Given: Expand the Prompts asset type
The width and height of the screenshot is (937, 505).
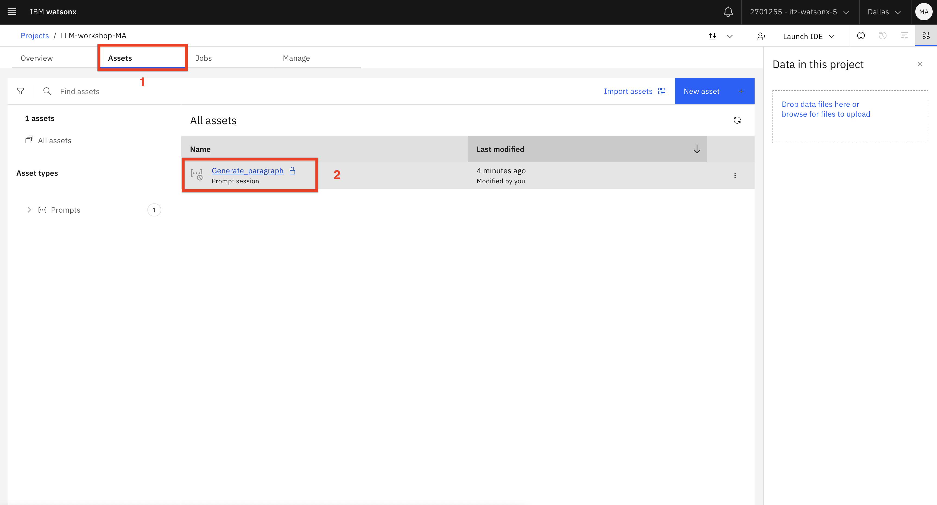Looking at the screenshot, I should (29, 210).
